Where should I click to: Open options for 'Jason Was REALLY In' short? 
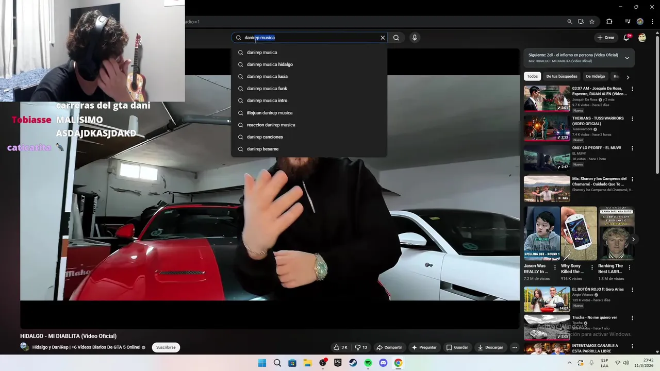[x=555, y=267]
